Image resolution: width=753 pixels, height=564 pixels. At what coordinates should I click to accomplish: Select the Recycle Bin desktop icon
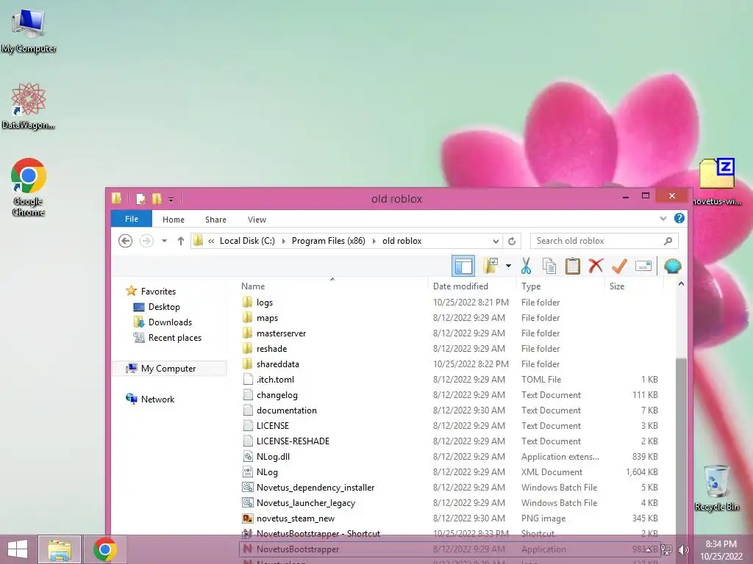click(716, 488)
